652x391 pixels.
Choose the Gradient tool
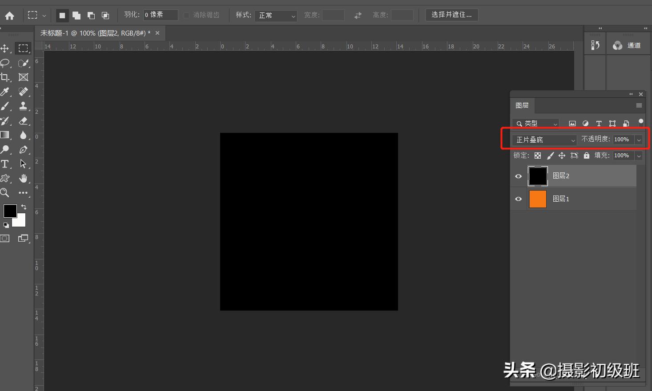click(x=5, y=135)
